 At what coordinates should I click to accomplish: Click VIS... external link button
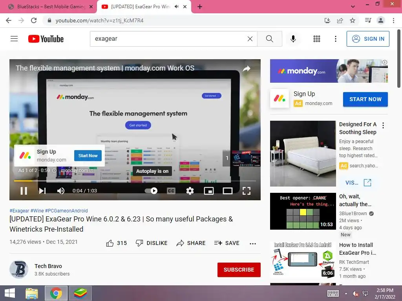[x=358, y=183]
